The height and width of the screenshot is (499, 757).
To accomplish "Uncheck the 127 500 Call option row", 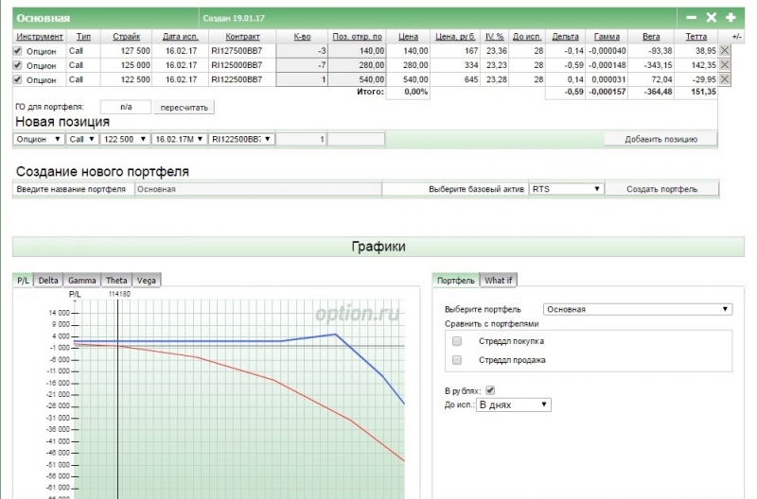I will (x=18, y=51).
